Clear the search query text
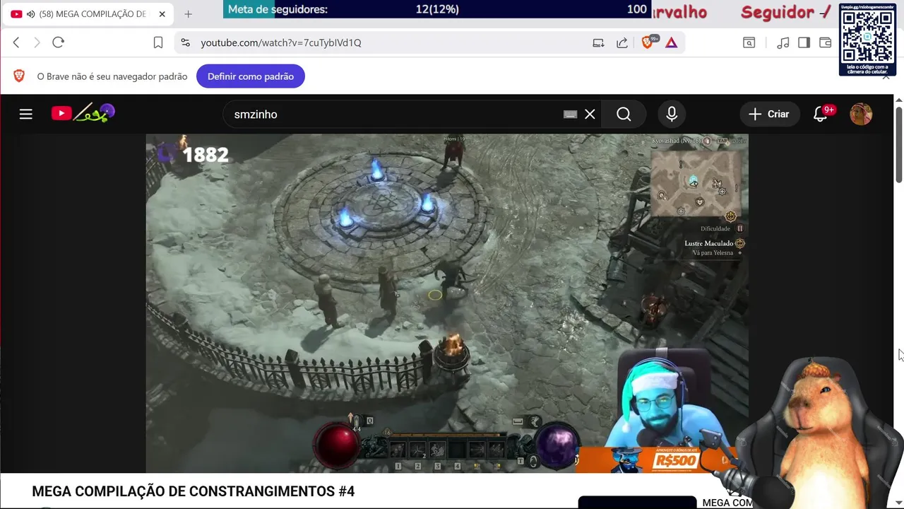The image size is (904, 509). click(x=590, y=114)
